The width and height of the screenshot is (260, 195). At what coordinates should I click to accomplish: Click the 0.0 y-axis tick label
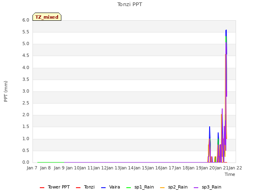tap(26, 162)
